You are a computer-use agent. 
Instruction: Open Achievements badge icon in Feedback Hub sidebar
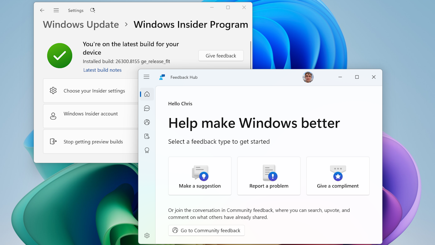coord(147,150)
